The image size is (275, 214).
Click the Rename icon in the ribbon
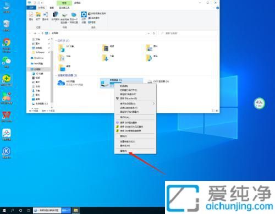point(45,16)
